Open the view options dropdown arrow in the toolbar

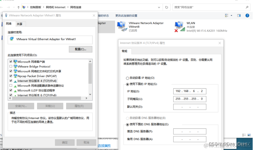tap(231, 16)
